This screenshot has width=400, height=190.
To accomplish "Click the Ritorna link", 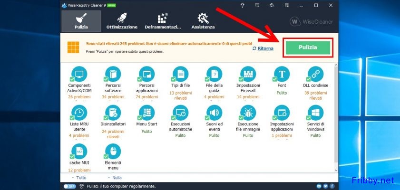I will [x=265, y=48].
